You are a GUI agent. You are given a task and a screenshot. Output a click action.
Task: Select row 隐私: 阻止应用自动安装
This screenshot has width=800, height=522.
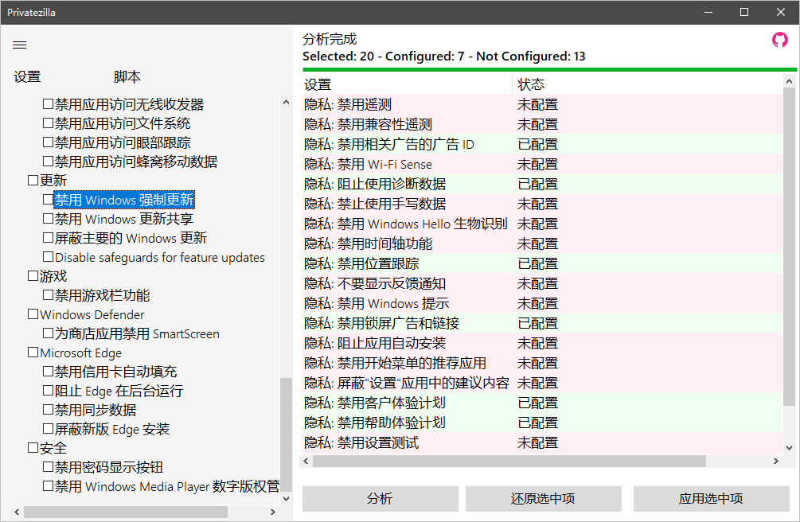click(542, 344)
